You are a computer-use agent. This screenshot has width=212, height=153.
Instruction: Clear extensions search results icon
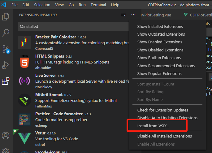[123, 15]
